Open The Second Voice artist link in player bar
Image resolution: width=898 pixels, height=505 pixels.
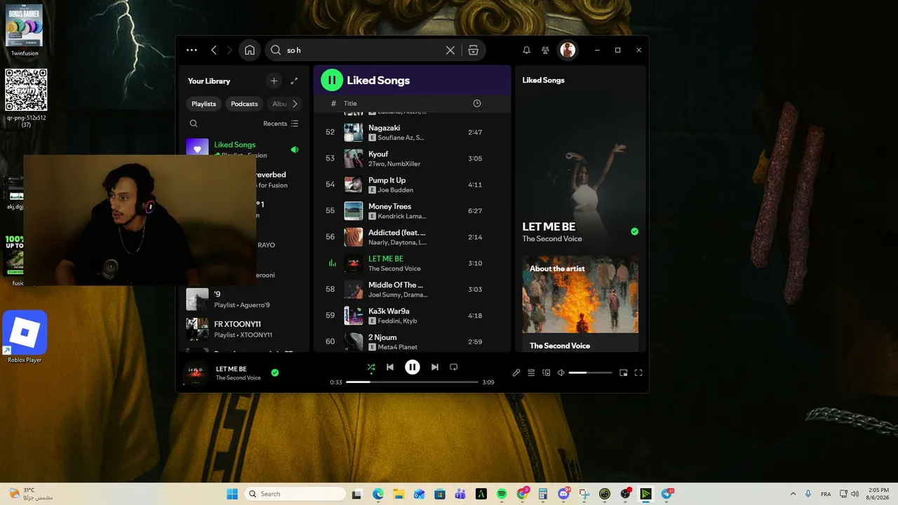(x=238, y=378)
